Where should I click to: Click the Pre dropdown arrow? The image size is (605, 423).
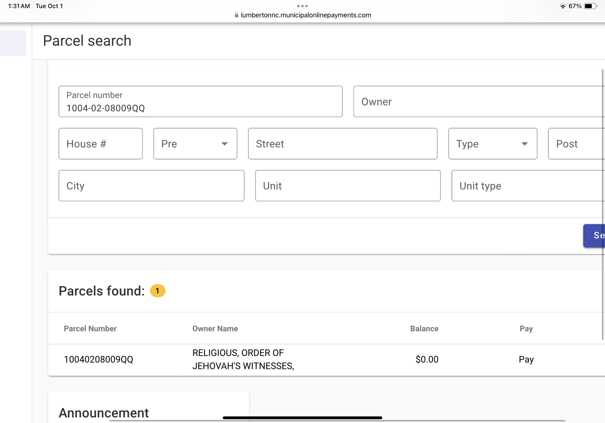coord(224,144)
